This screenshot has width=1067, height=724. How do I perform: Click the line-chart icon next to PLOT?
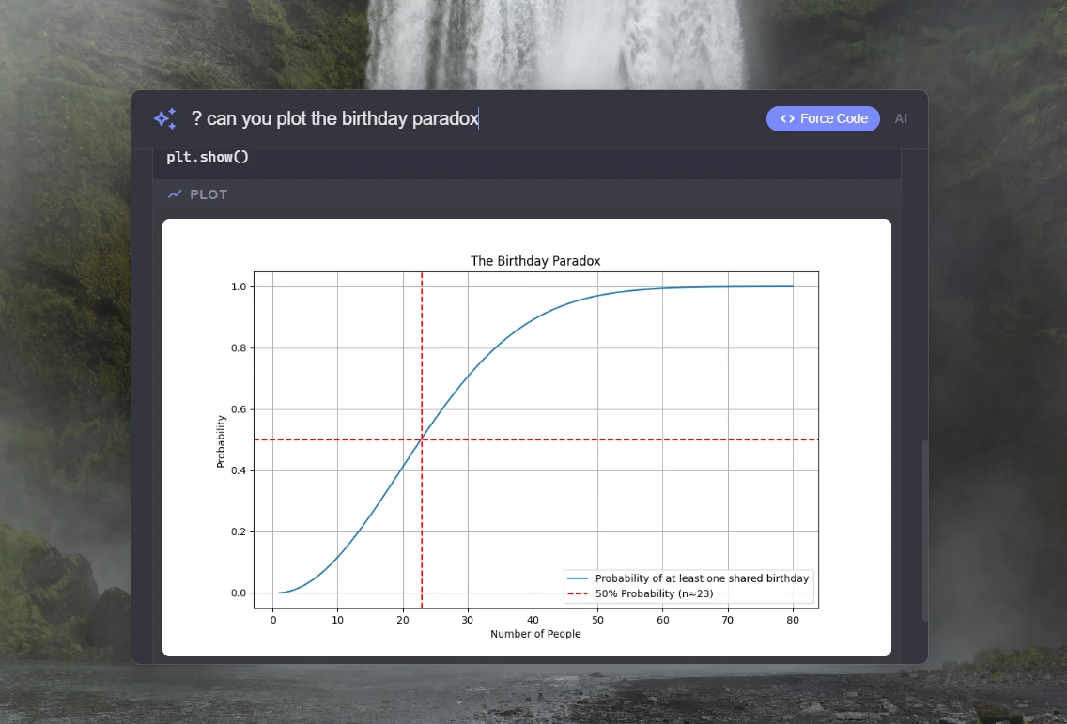175,194
